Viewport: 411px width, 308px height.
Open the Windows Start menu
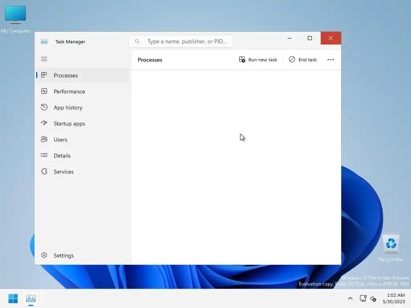[x=13, y=298]
